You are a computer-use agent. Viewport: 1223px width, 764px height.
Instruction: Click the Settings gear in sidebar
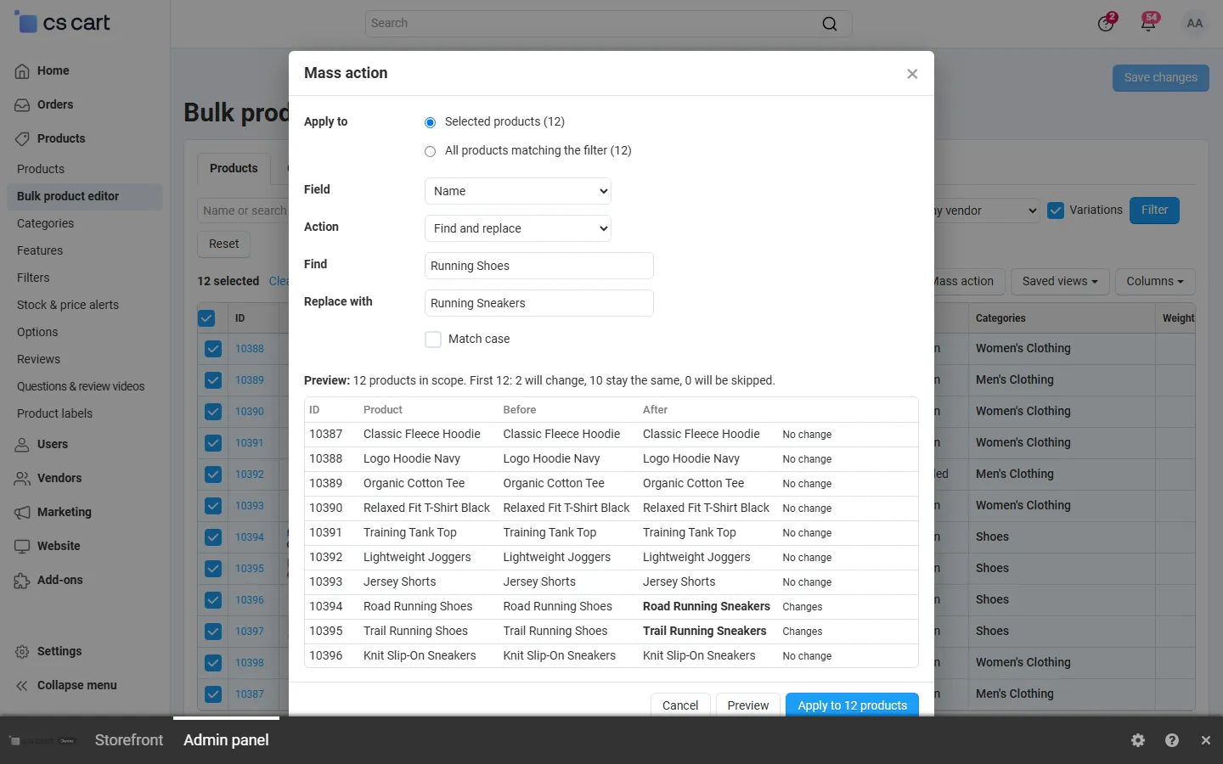pos(22,652)
